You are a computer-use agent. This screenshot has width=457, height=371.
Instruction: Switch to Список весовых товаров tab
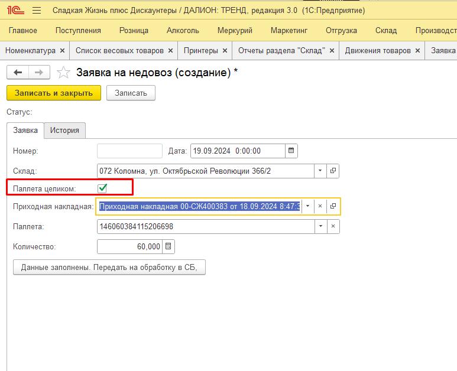119,51
